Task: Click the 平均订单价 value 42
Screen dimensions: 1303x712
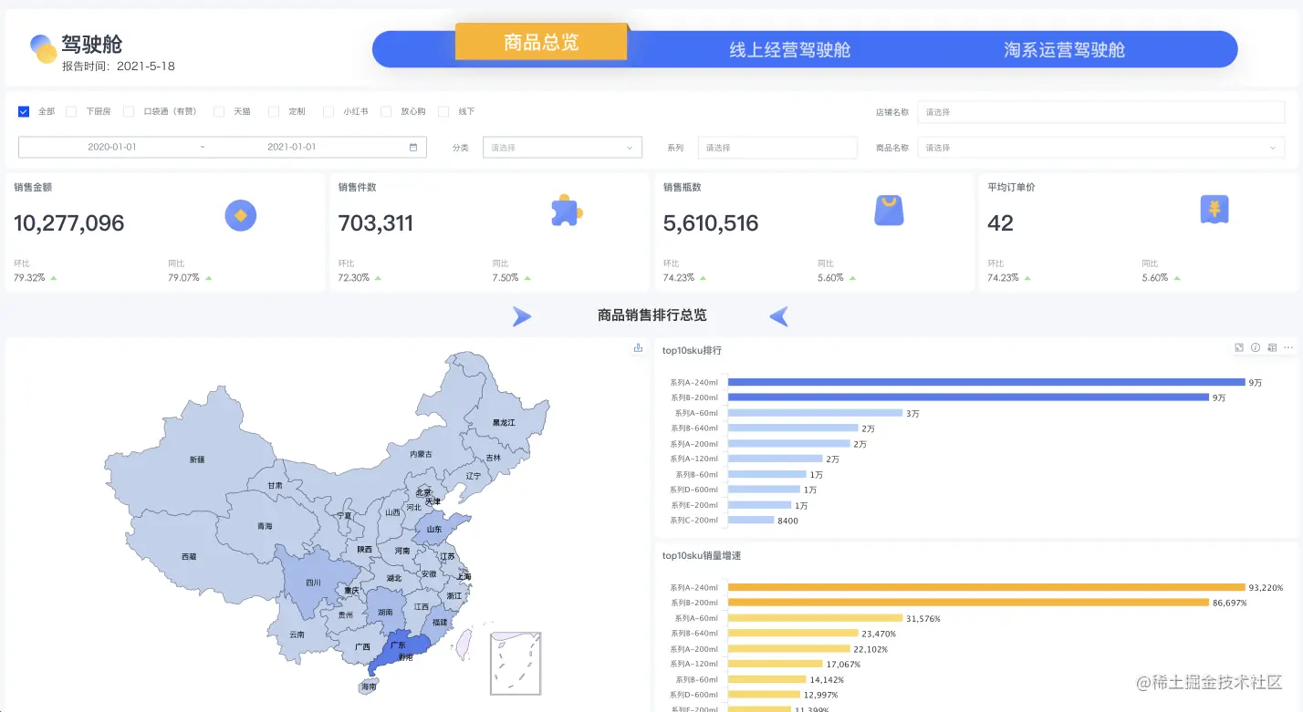Action: (x=1001, y=223)
